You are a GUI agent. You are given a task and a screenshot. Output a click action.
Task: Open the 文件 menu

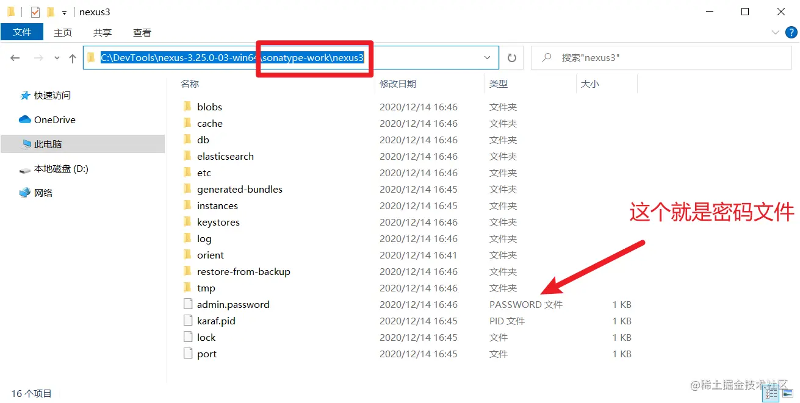pos(22,32)
